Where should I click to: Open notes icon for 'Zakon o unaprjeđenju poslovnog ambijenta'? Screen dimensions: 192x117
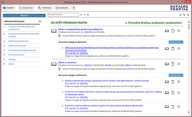coord(173,31)
